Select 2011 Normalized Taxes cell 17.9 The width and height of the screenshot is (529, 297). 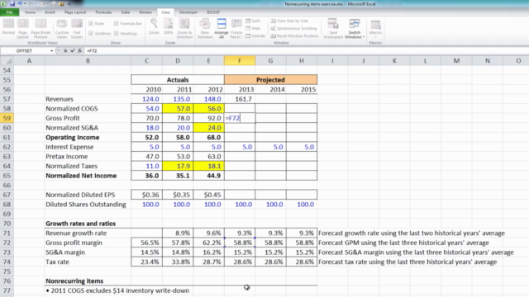pos(178,166)
